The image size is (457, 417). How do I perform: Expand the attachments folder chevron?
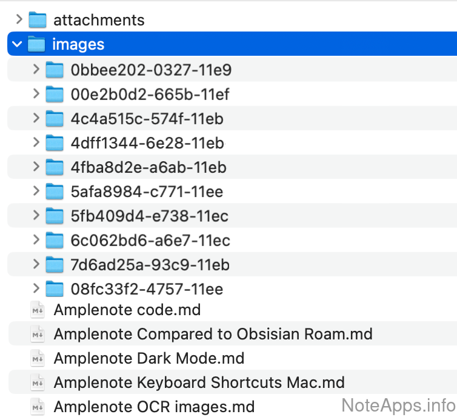click(19, 20)
